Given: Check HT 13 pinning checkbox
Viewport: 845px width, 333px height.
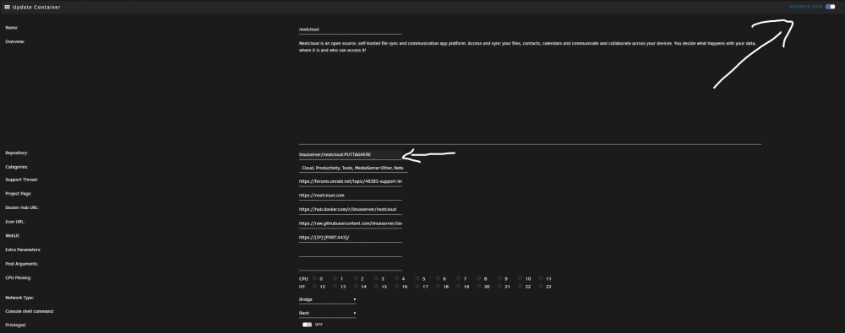Looking at the screenshot, I should [335, 287].
